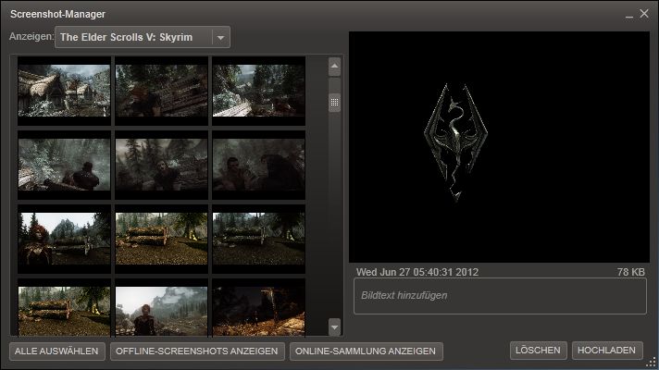Select the top row right snowy thumbnail
Screen dimensions: 659x370
(258, 90)
